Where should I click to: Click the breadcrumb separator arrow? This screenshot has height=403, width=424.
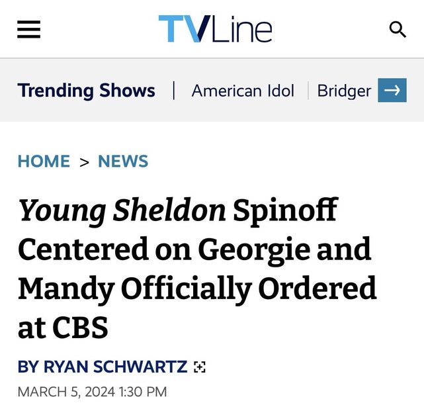[x=84, y=162]
